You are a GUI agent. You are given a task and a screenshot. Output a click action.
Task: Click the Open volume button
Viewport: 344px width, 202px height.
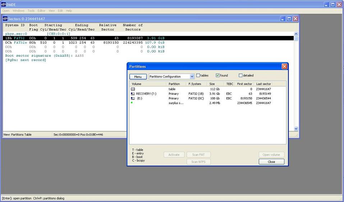click(x=271, y=155)
